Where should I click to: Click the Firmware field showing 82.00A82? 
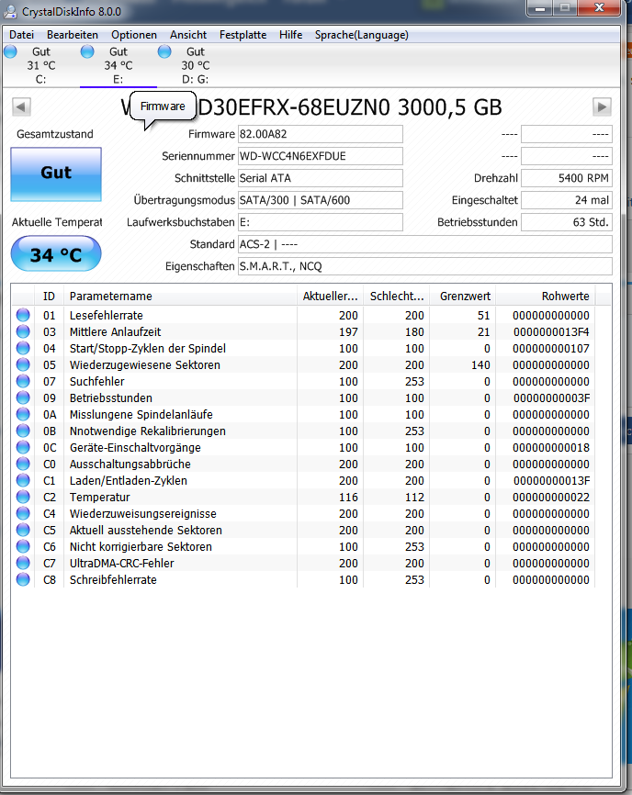[x=321, y=134]
